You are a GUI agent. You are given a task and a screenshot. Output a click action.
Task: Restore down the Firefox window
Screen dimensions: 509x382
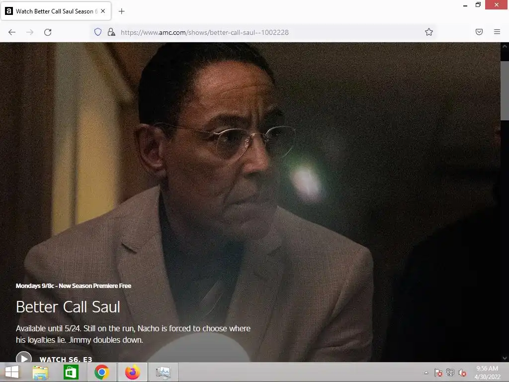tap(478, 5)
